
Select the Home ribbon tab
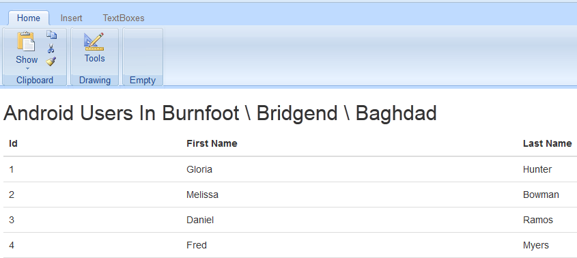tap(28, 18)
